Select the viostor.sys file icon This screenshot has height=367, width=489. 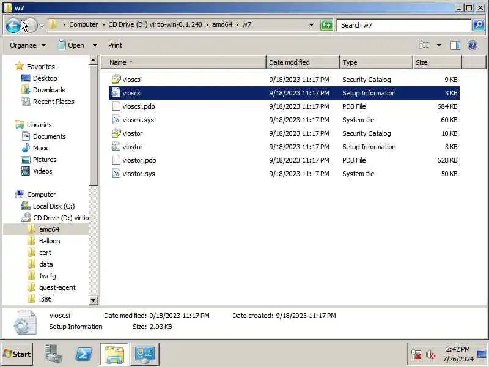pyautogui.click(x=116, y=173)
